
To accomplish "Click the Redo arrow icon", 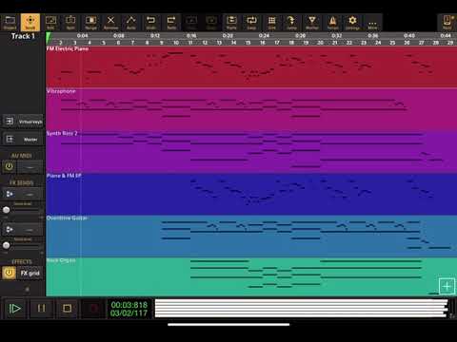I will pyautogui.click(x=171, y=22).
